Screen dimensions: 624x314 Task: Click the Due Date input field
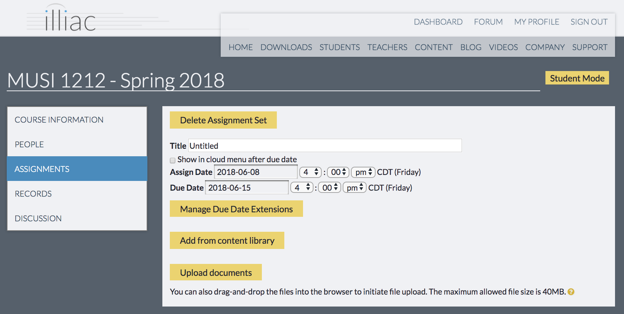coord(247,188)
